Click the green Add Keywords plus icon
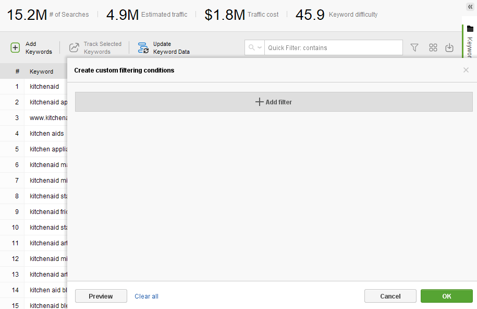 coord(15,48)
